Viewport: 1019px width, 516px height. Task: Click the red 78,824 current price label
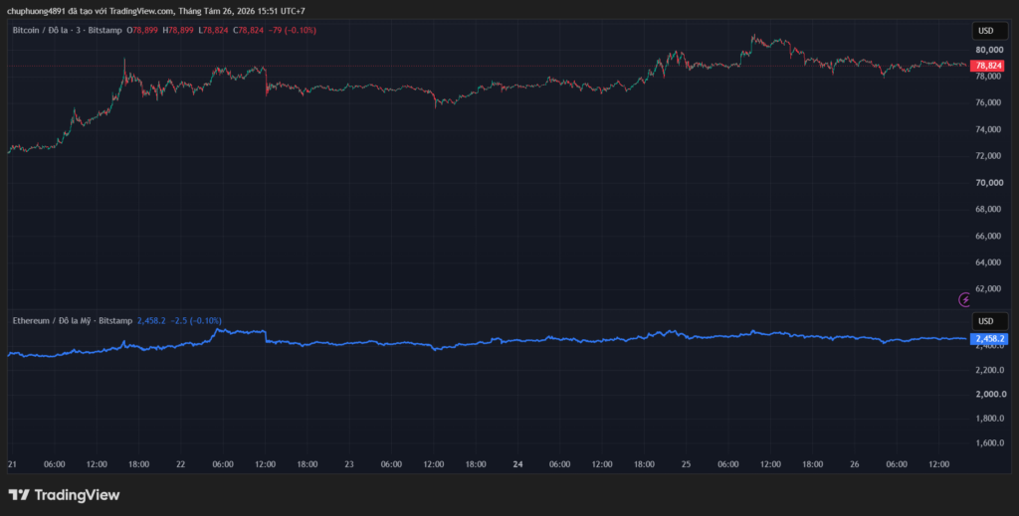click(x=988, y=66)
